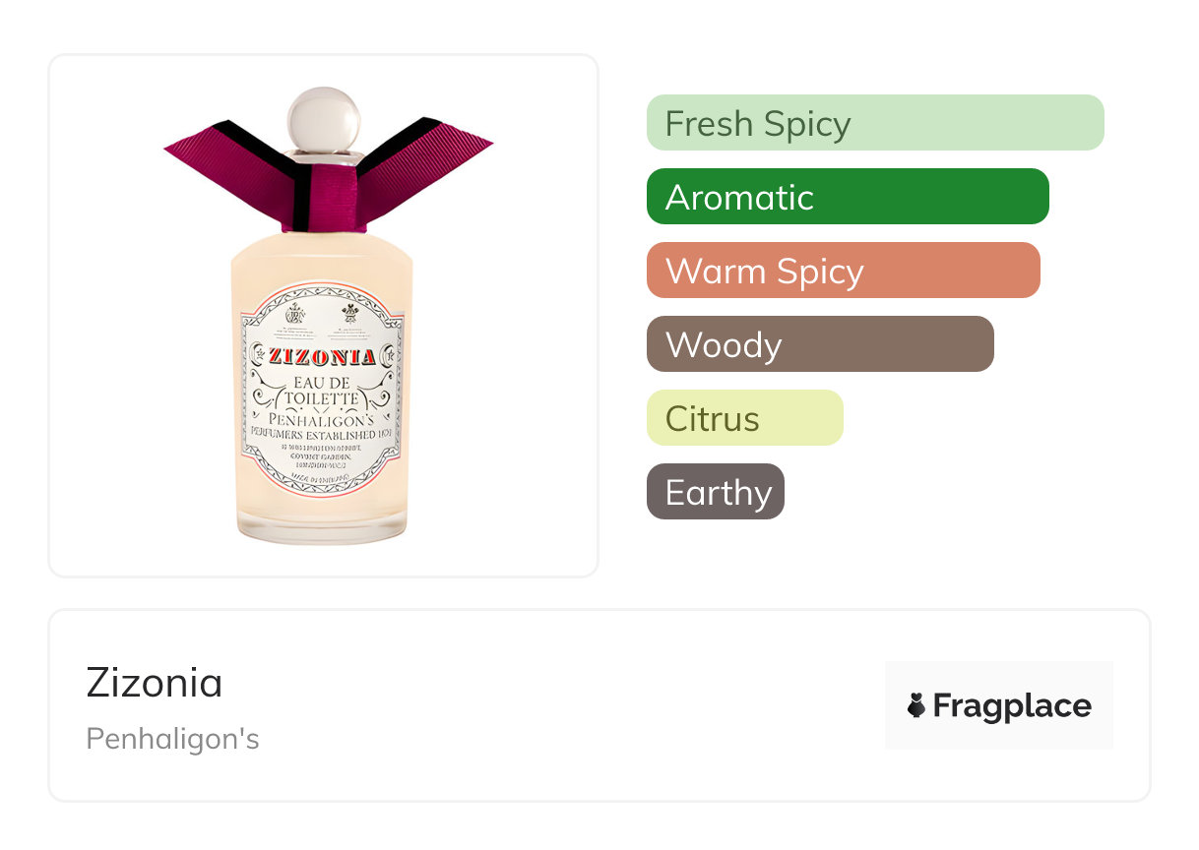The width and height of the screenshot is (1199, 850).
Task: Click the Earthy accord bar
Action: click(715, 492)
